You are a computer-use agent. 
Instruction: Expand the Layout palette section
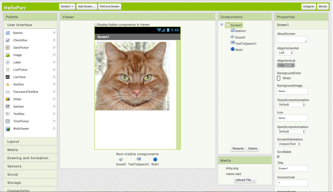(x=30, y=142)
